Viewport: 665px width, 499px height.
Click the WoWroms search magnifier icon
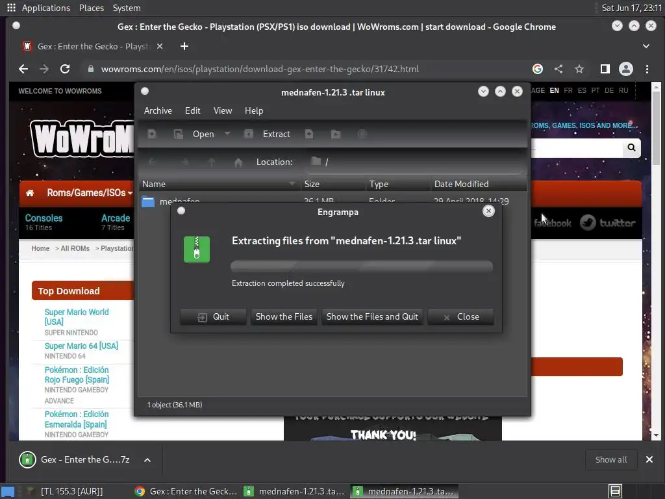(631, 147)
